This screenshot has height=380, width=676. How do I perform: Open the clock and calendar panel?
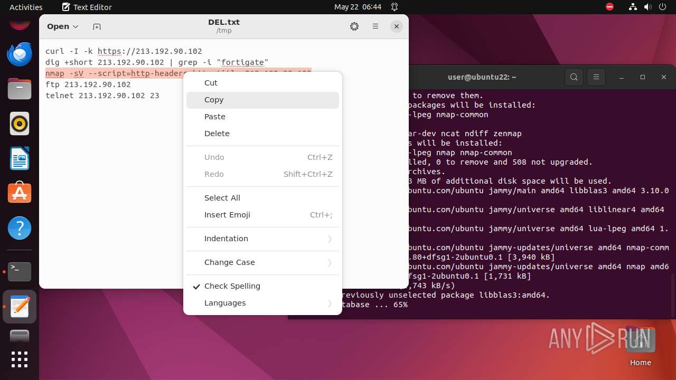click(x=358, y=7)
